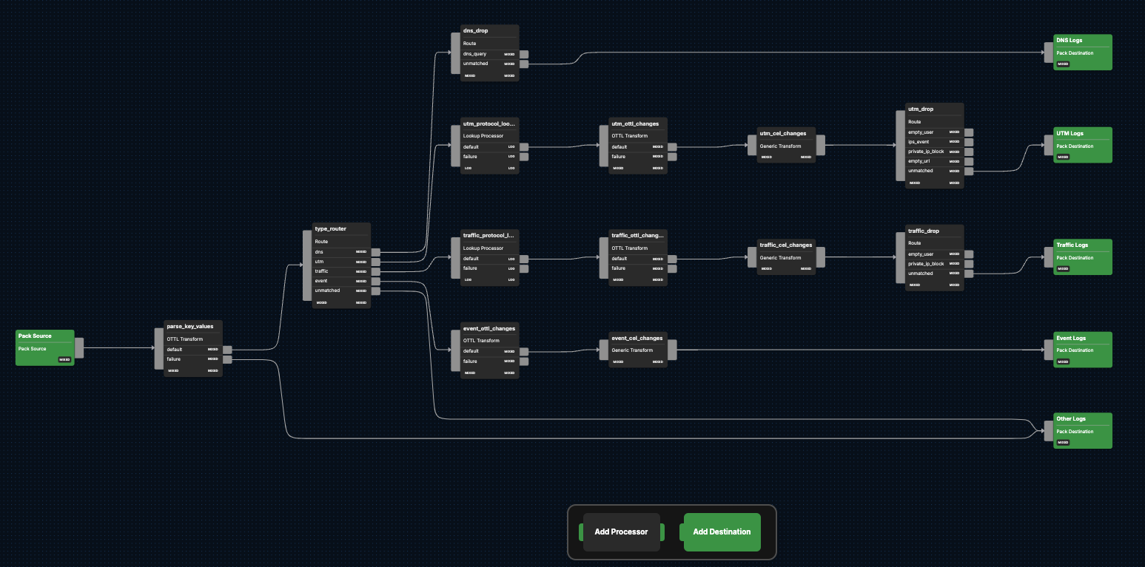
Task: Click the type_router node title
Action: tap(330, 229)
